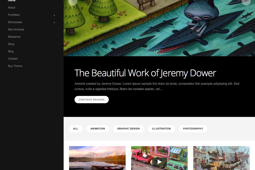Click the Buy Theme link
The height and width of the screenshot is (170, 255).
[15, 66]
